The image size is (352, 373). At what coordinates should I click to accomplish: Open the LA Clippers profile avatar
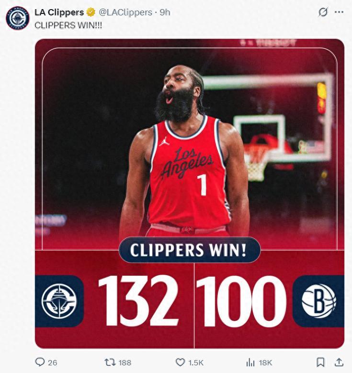pos(18,18)
